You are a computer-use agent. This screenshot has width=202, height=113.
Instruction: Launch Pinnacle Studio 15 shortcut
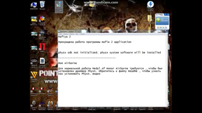42,20
